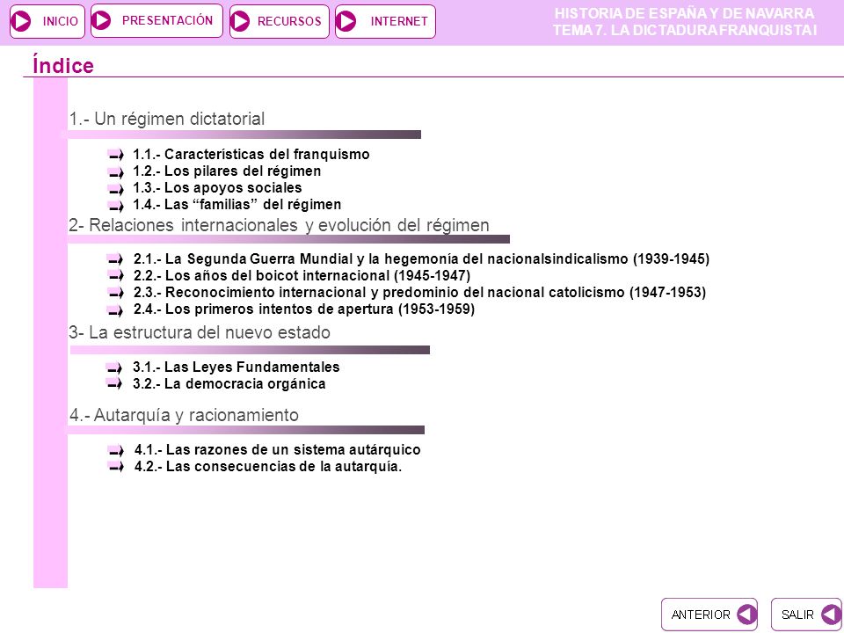Viewport: 844px width, 633px height.
Task: Open 2.1.- La Segunda Guerra Mundial topic
Action: click(421, 258)
